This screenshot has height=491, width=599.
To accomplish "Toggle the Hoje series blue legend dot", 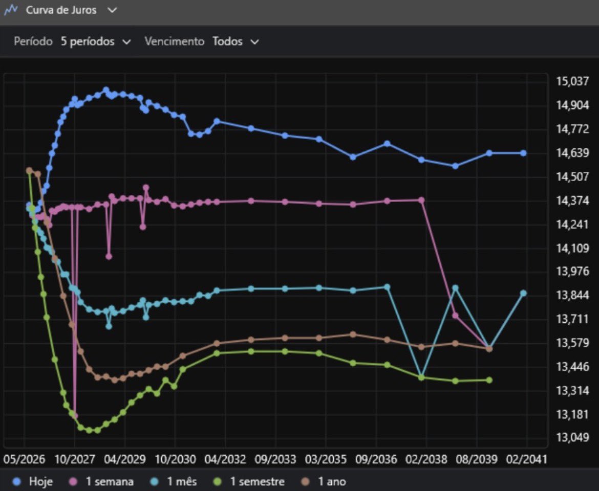I will [17, 481].
